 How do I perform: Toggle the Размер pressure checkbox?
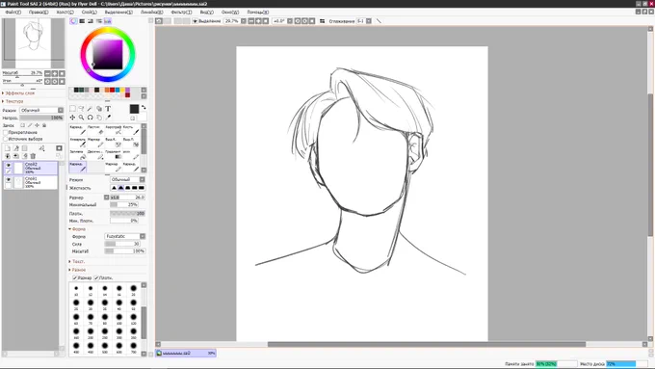pos(75,277)
